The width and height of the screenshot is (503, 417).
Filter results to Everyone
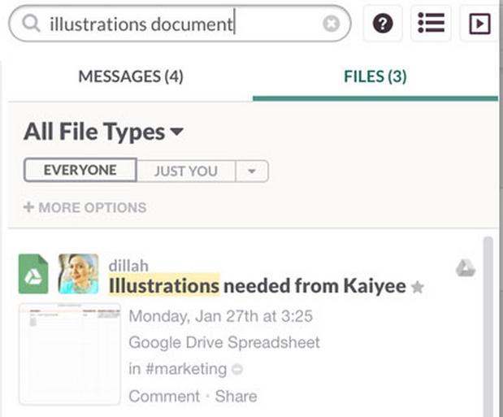tap(80, 170)
